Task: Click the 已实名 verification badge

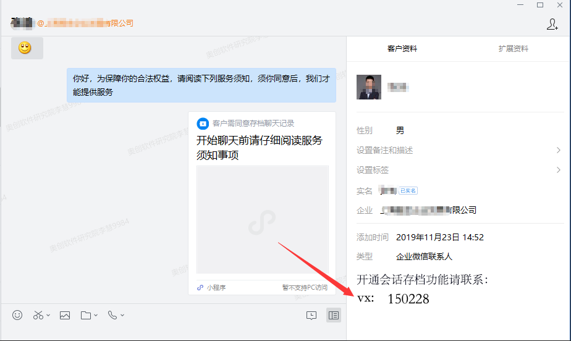Action: 408,191
